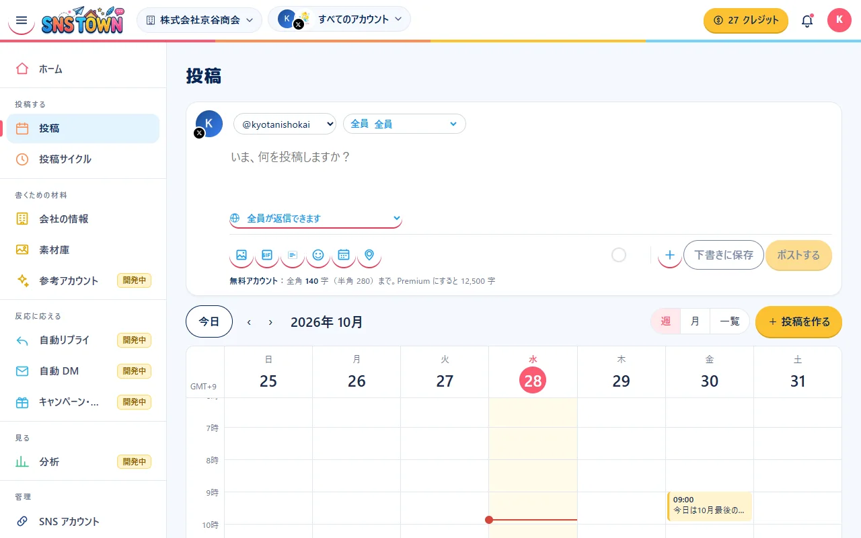Add a poll to the post
The image size is (861, 538).
[x=293, y=255]
